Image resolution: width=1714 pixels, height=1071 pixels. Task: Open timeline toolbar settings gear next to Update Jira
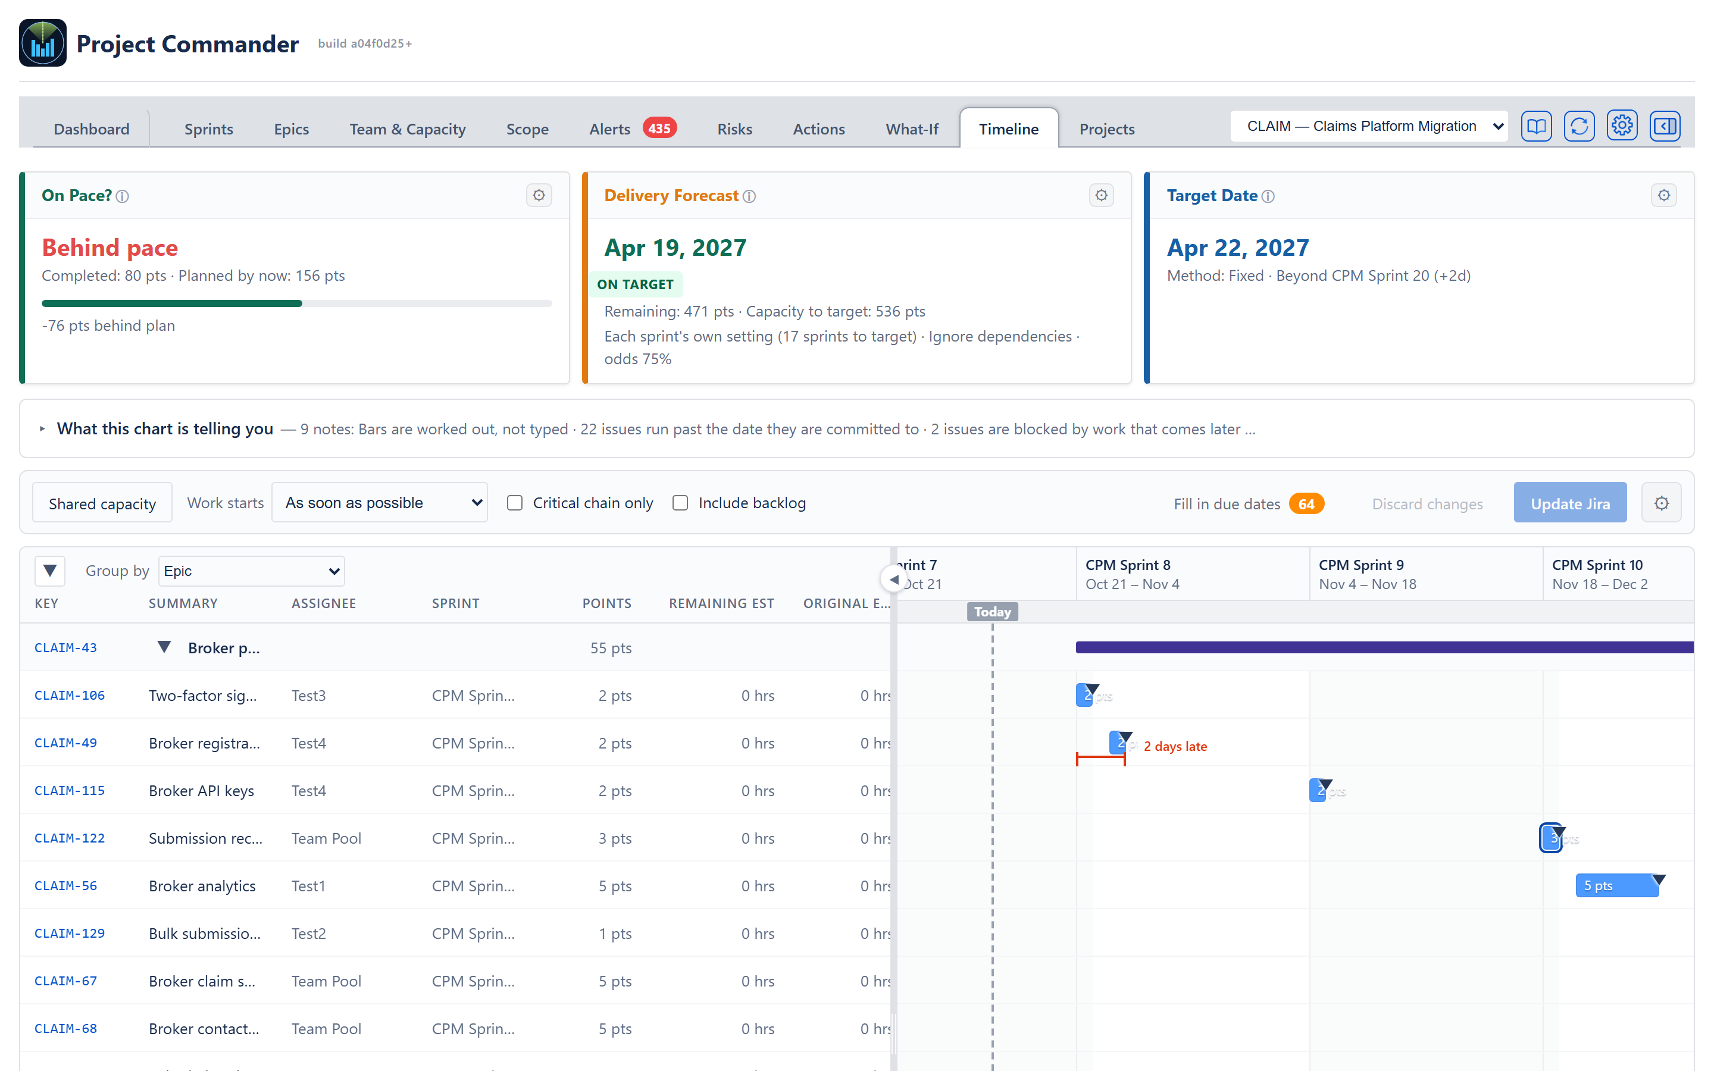(x=1662, y=503)
